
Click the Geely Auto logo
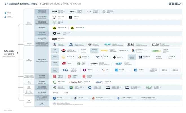point(54,12)
